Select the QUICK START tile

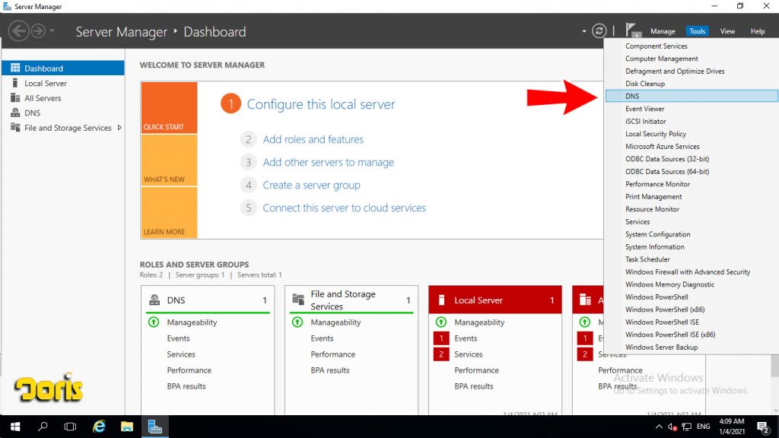pyautogui.click(x=169, y=108)
